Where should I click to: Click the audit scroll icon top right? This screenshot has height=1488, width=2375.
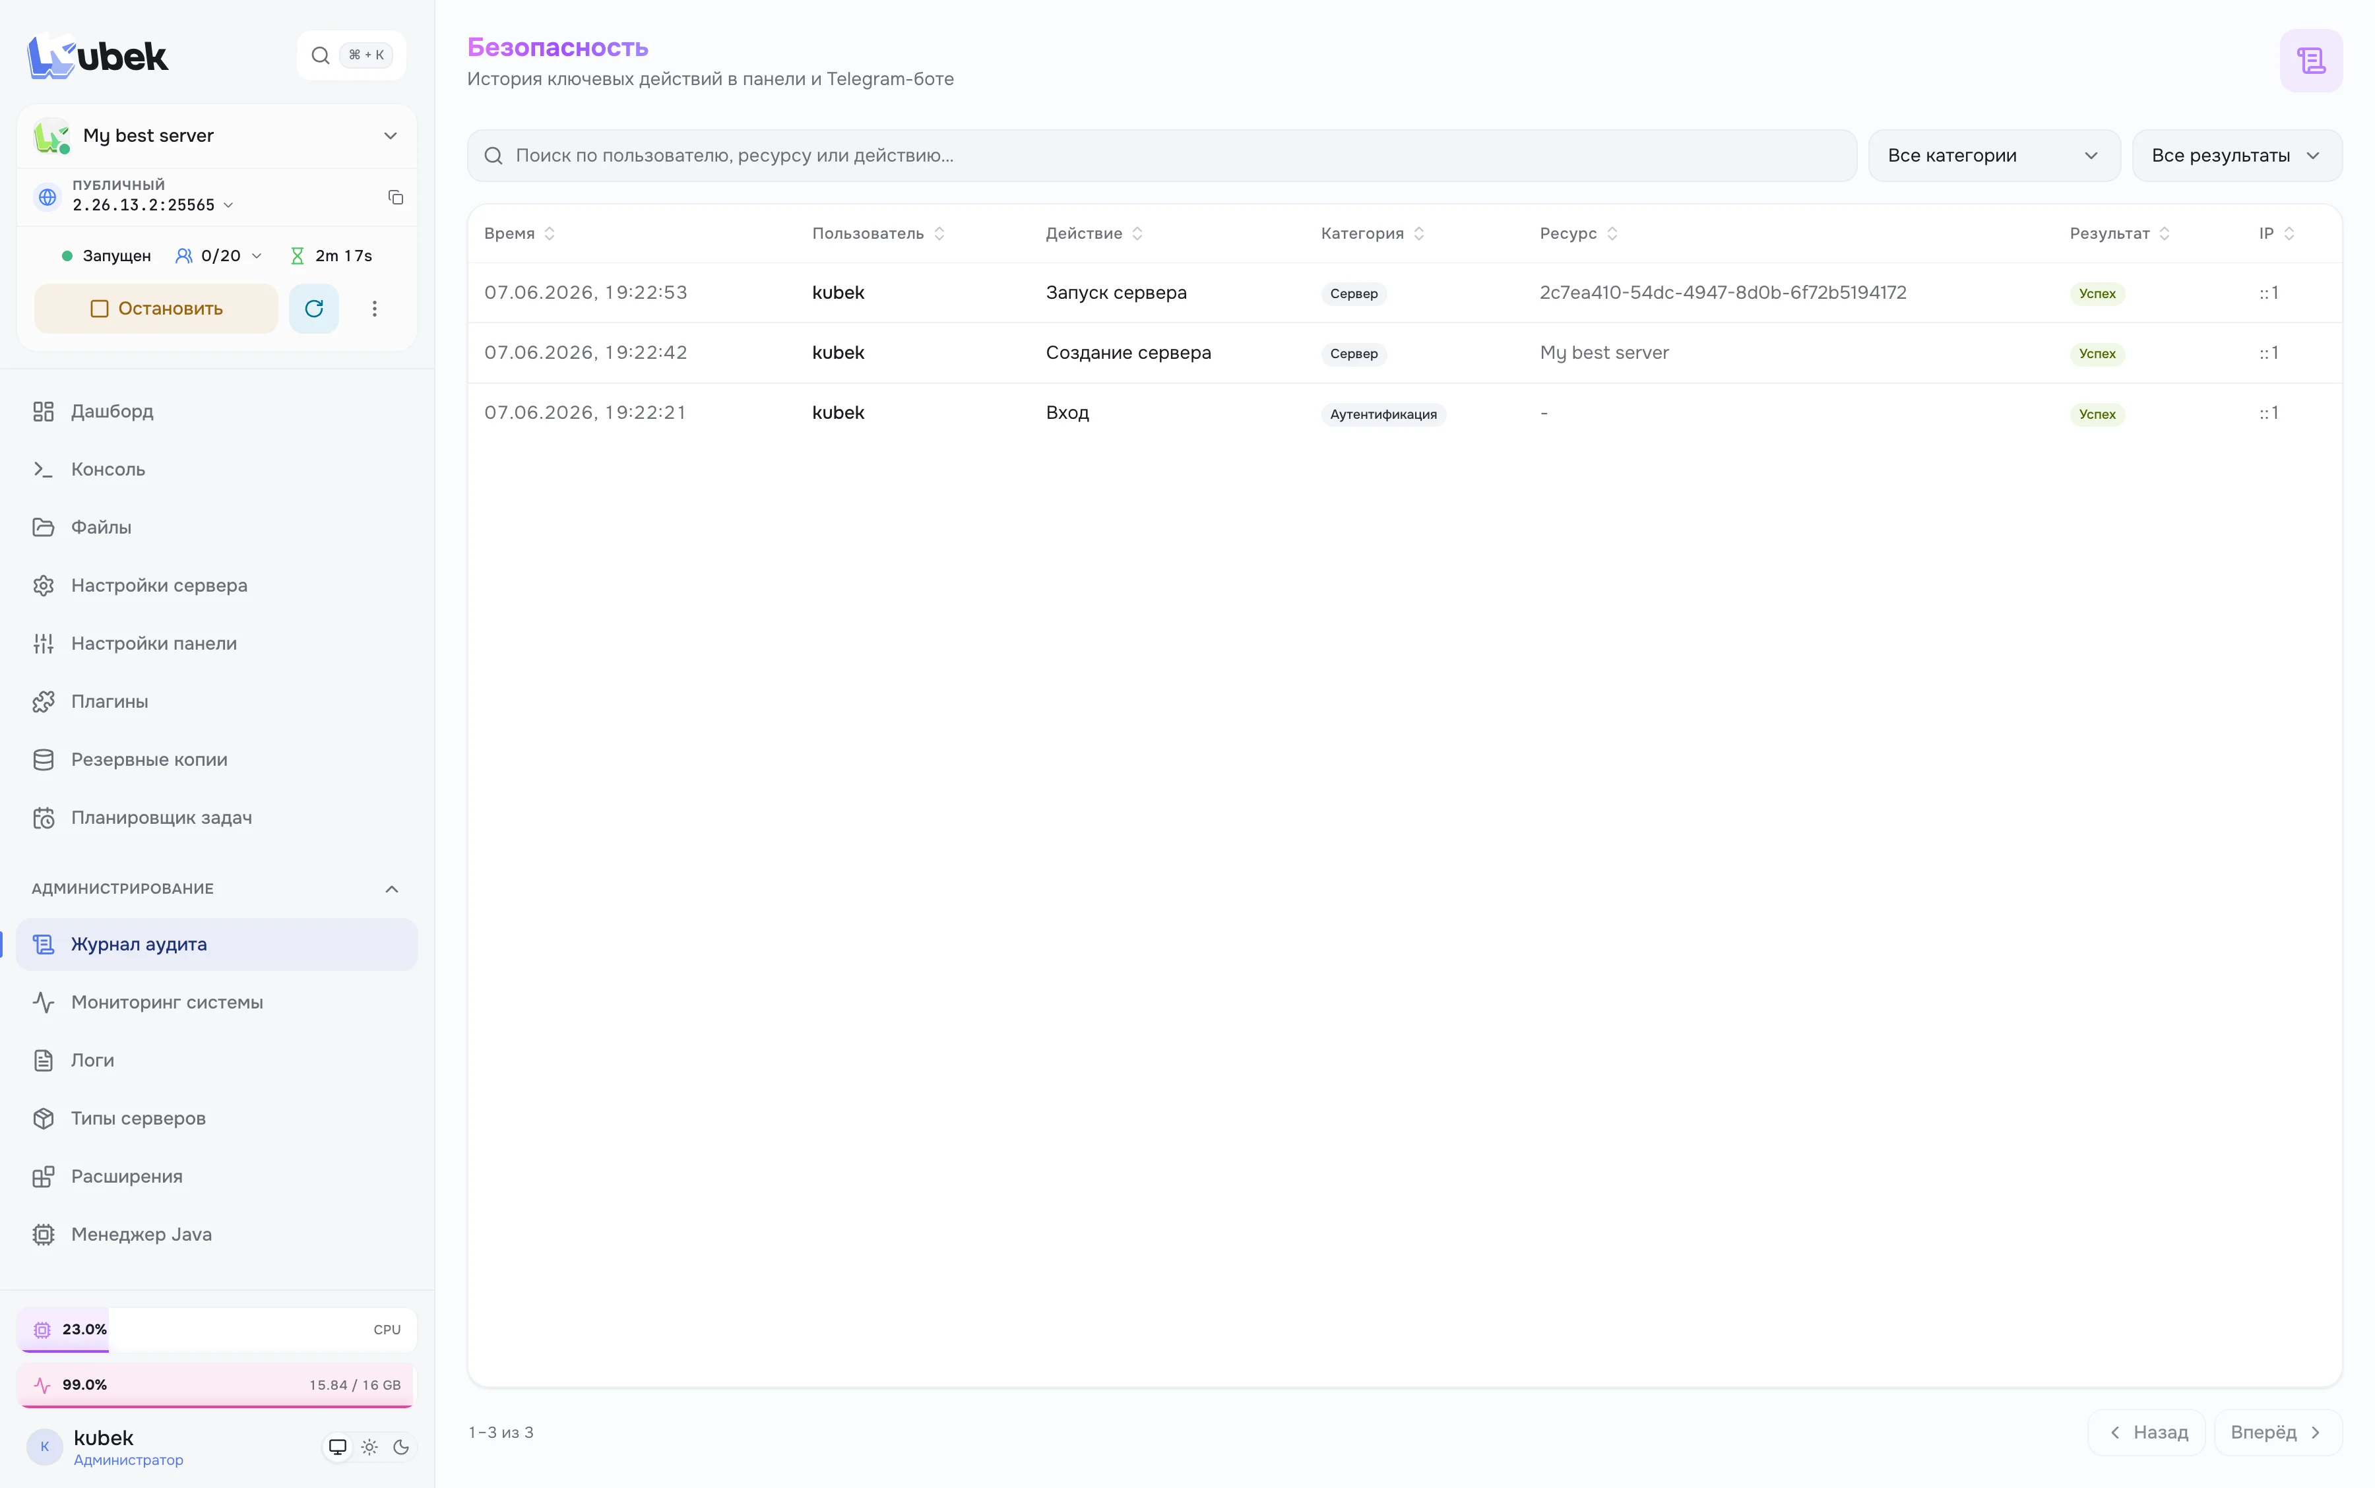(2310, 61)
